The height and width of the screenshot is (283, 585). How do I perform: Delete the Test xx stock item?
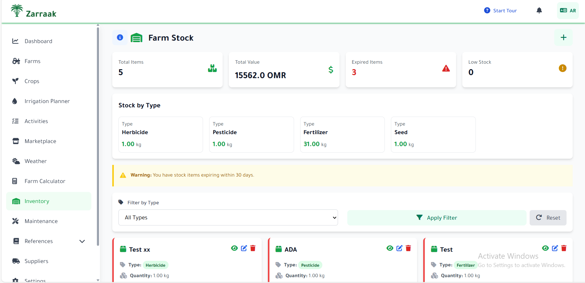click(253, 248)
